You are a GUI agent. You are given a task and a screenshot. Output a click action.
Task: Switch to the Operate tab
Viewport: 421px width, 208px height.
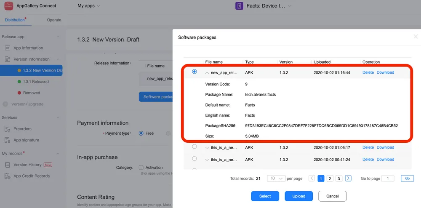tap(54, 20)
